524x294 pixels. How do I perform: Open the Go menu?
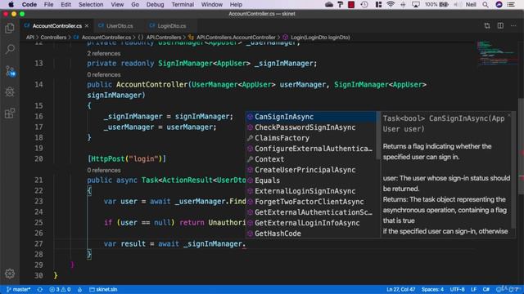pos(135,4)
